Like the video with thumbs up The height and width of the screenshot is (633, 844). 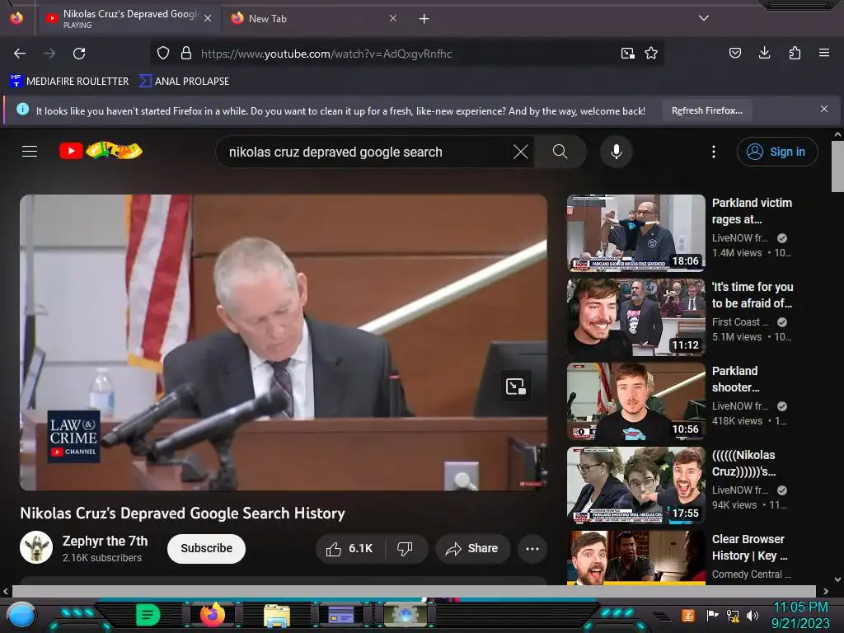[x=349, y=548]
